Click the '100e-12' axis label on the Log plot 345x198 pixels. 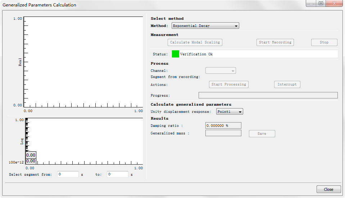click(x=16, y=162)
